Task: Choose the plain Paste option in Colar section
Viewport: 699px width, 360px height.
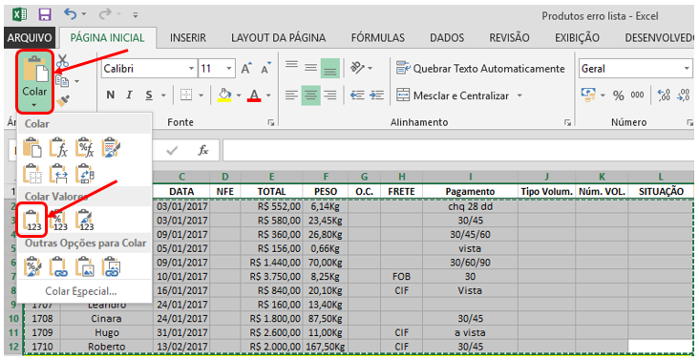Action: (x=32, y=147)
